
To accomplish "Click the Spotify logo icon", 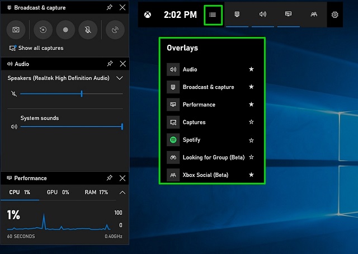I will pyautogui.click(x=173, y=140).
